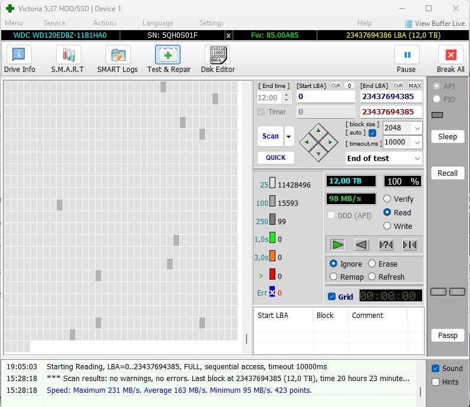Select the Read radio button
The width and height of the screenshot is (470, 407).
click(387, 212)
